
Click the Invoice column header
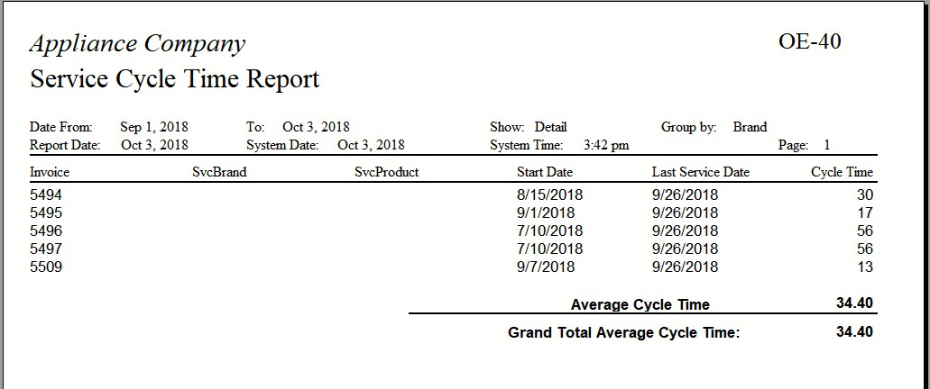pyautogui.click(x=50, y=172)
